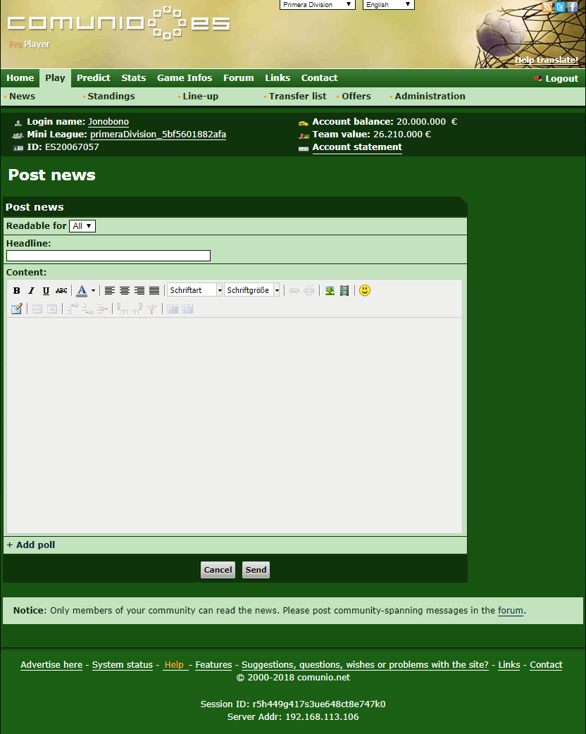Open the English language selector
Viewport: 586px width, 734px height.
[388, 5]
